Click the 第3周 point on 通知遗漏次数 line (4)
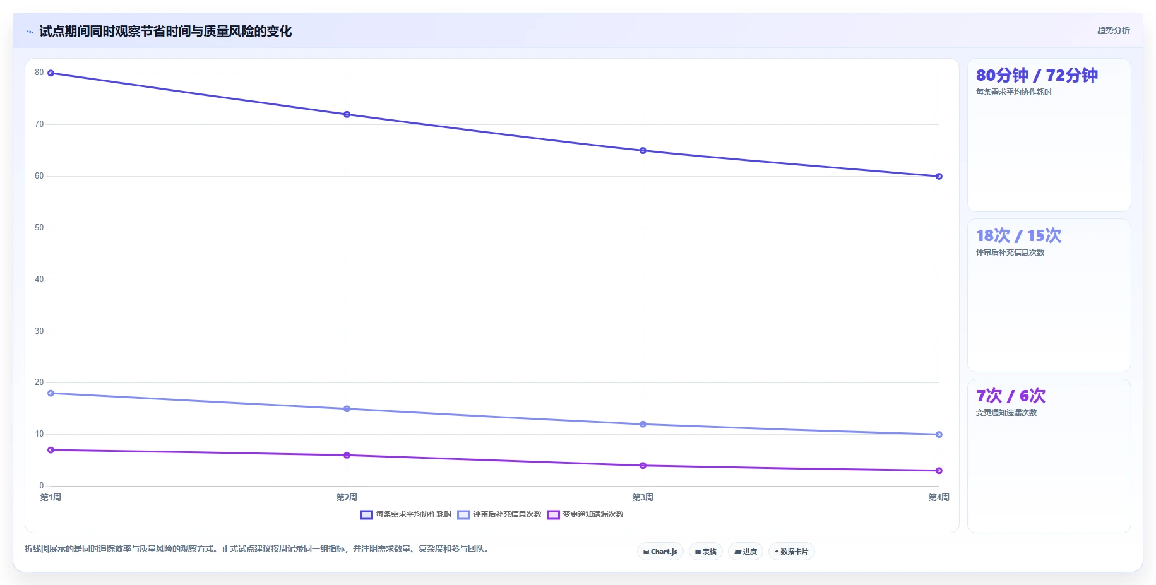This screenshot has height=585, width=1156. coord(643,466)
